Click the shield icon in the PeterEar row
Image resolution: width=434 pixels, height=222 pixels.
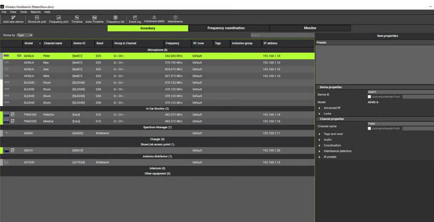pos(12,114)
